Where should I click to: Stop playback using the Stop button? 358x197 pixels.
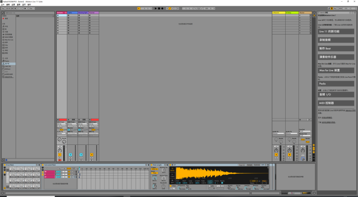click(x=159, y=9)
